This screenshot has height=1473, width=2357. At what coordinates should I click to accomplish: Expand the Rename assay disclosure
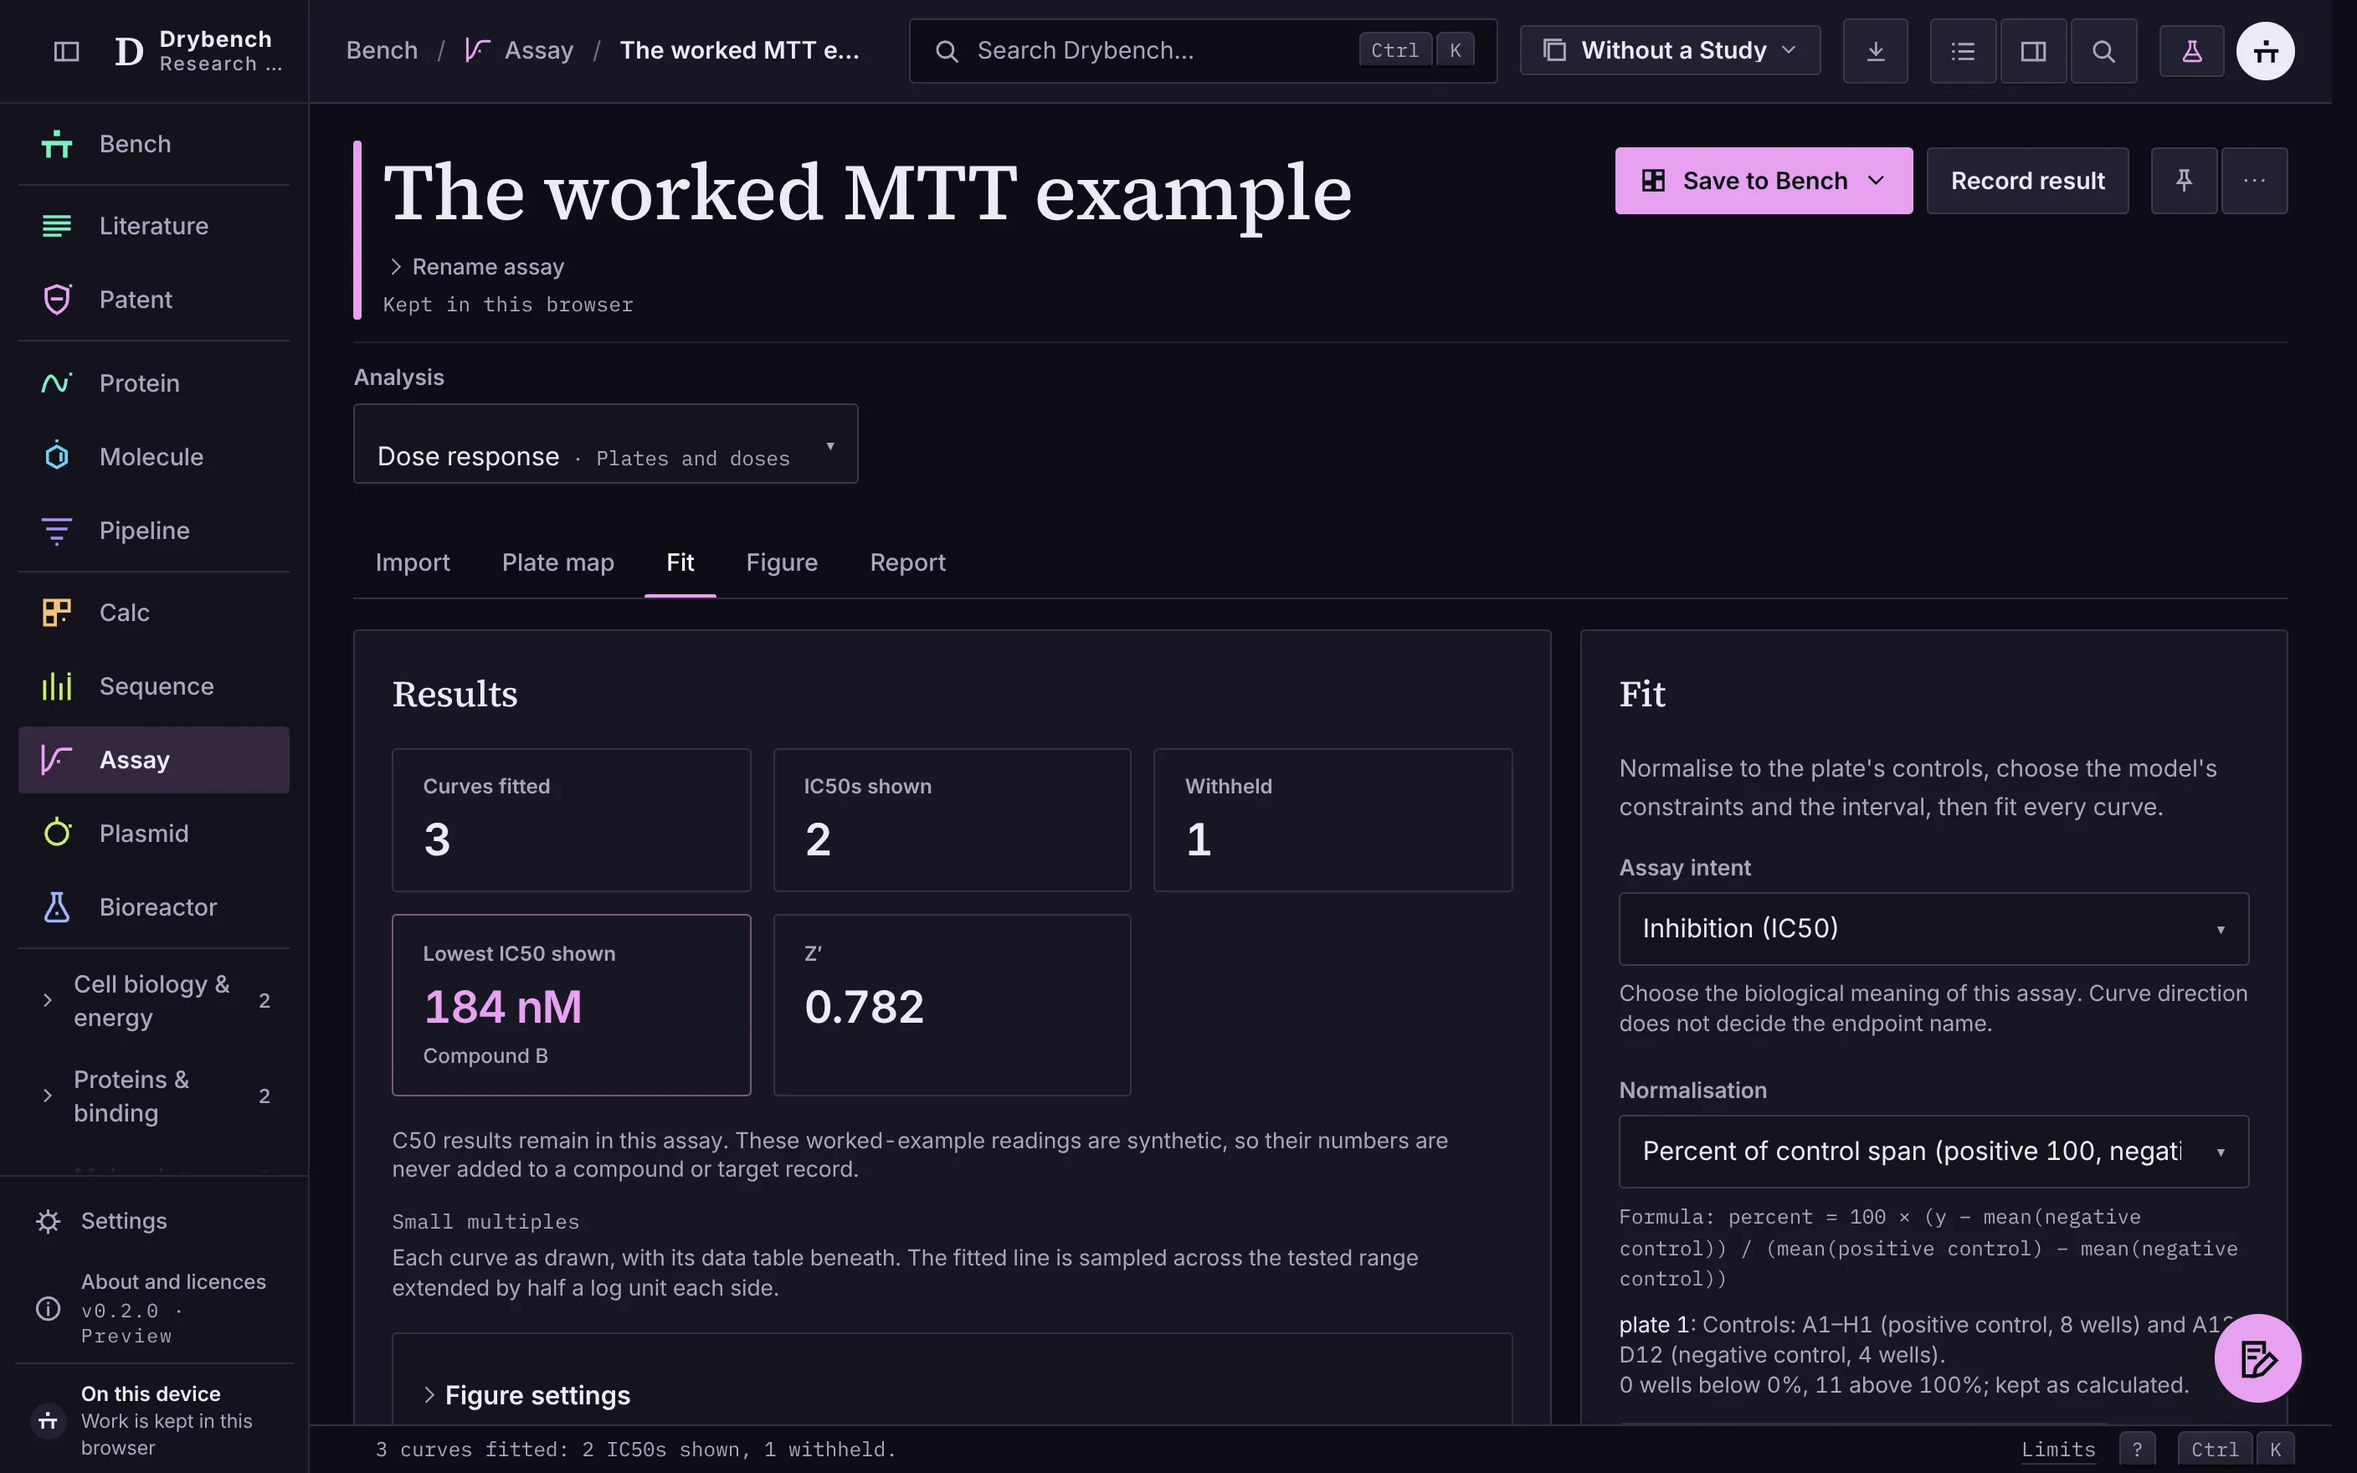(477, 267)
